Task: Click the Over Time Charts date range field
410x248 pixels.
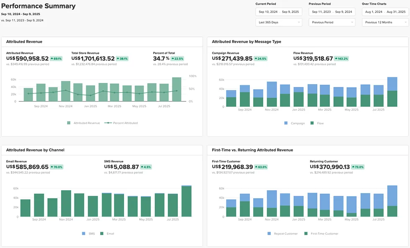Action: 385,12
